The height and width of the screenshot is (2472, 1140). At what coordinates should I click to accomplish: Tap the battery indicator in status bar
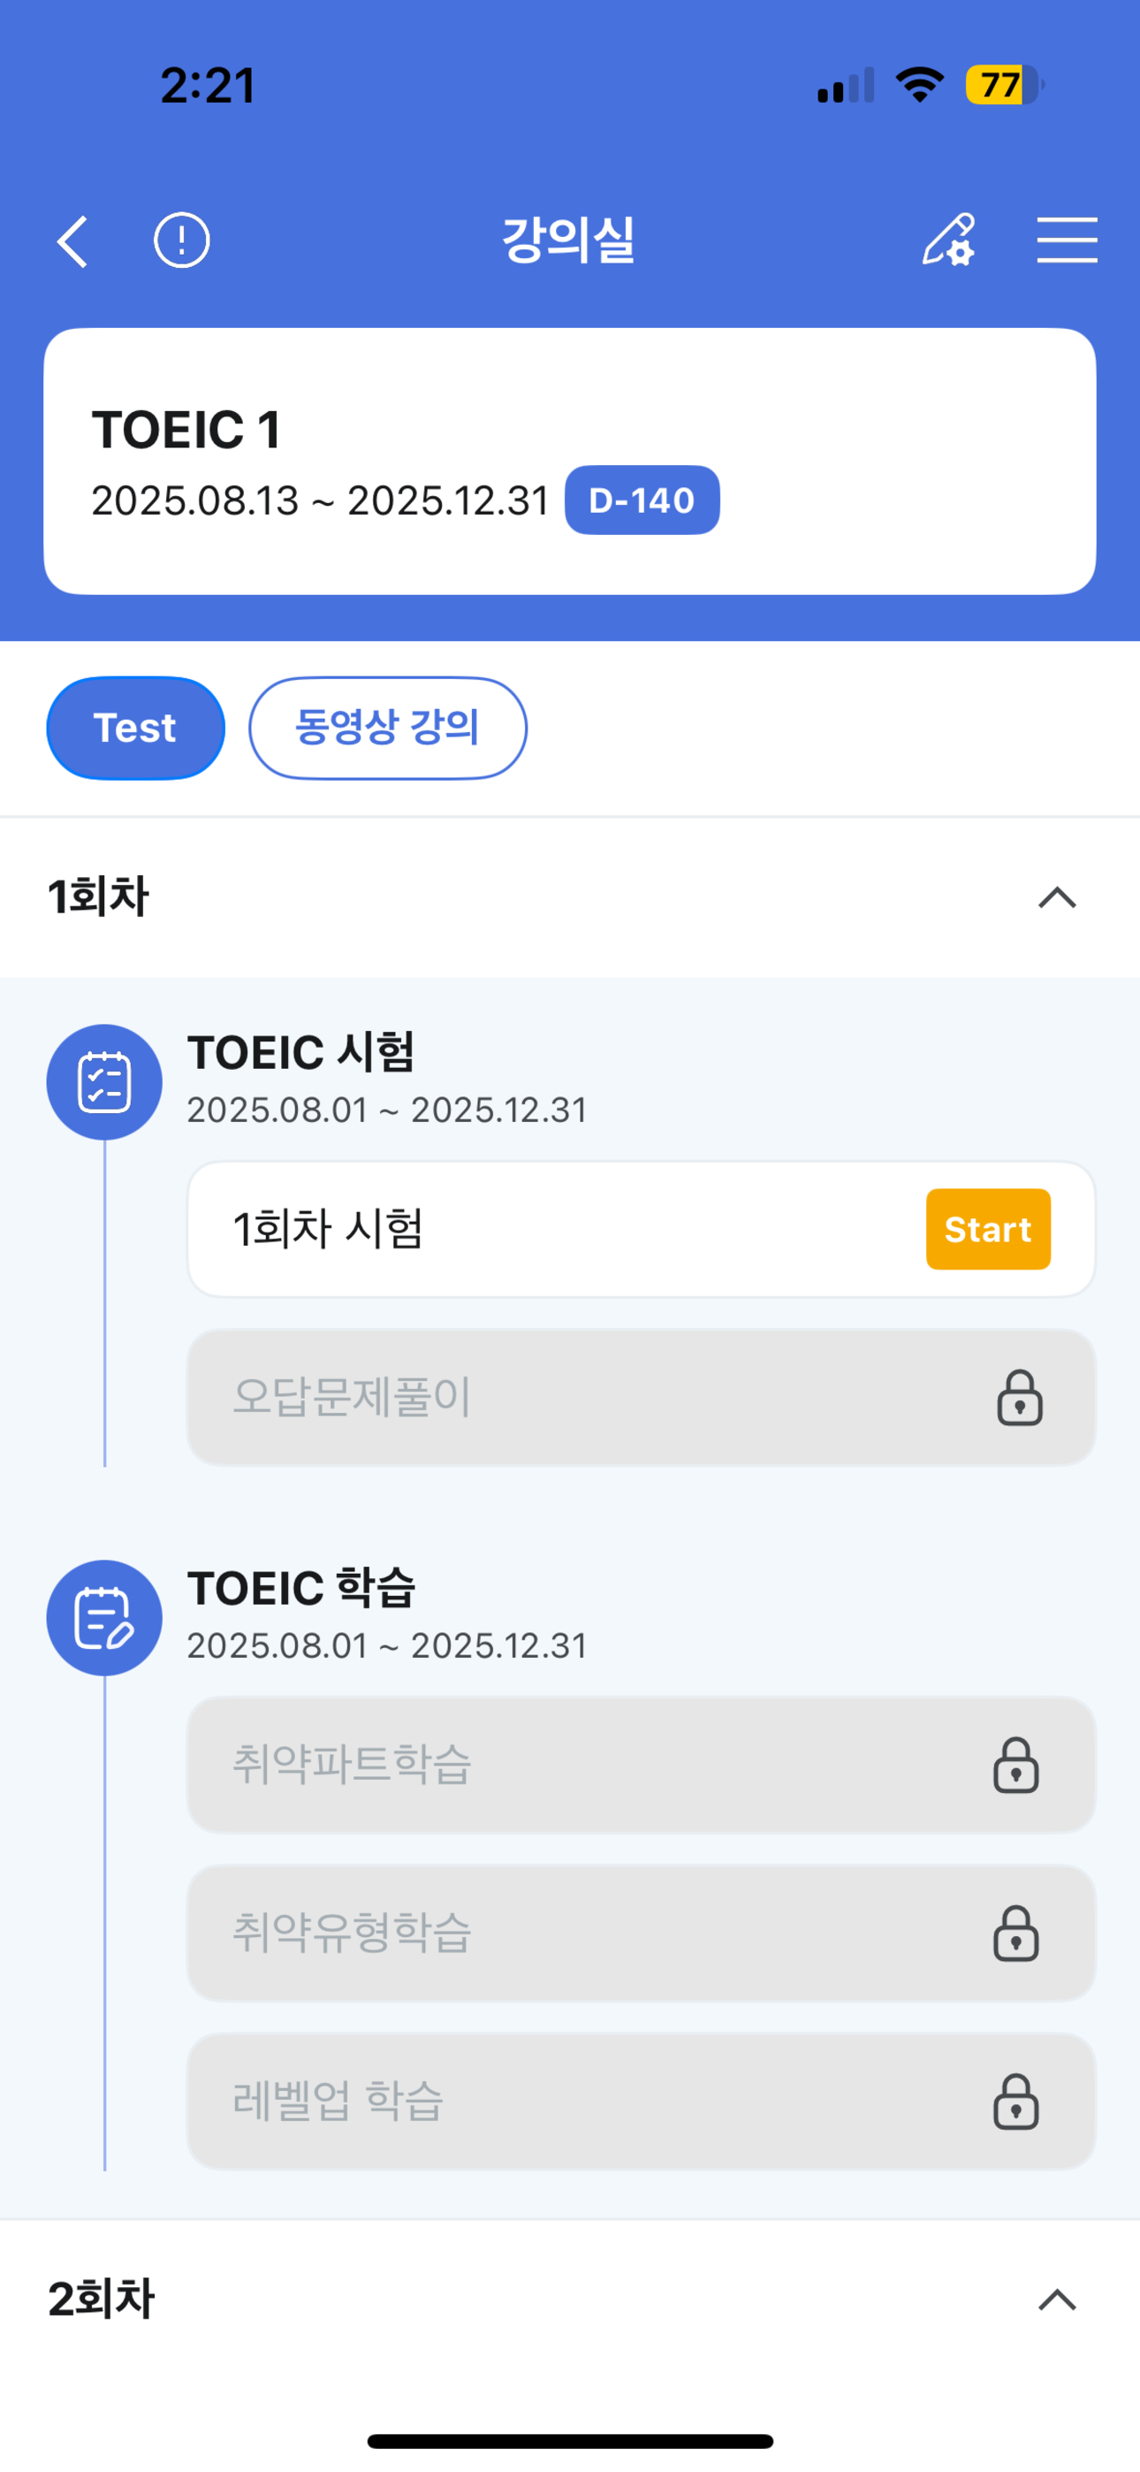tap(1004, 86)
